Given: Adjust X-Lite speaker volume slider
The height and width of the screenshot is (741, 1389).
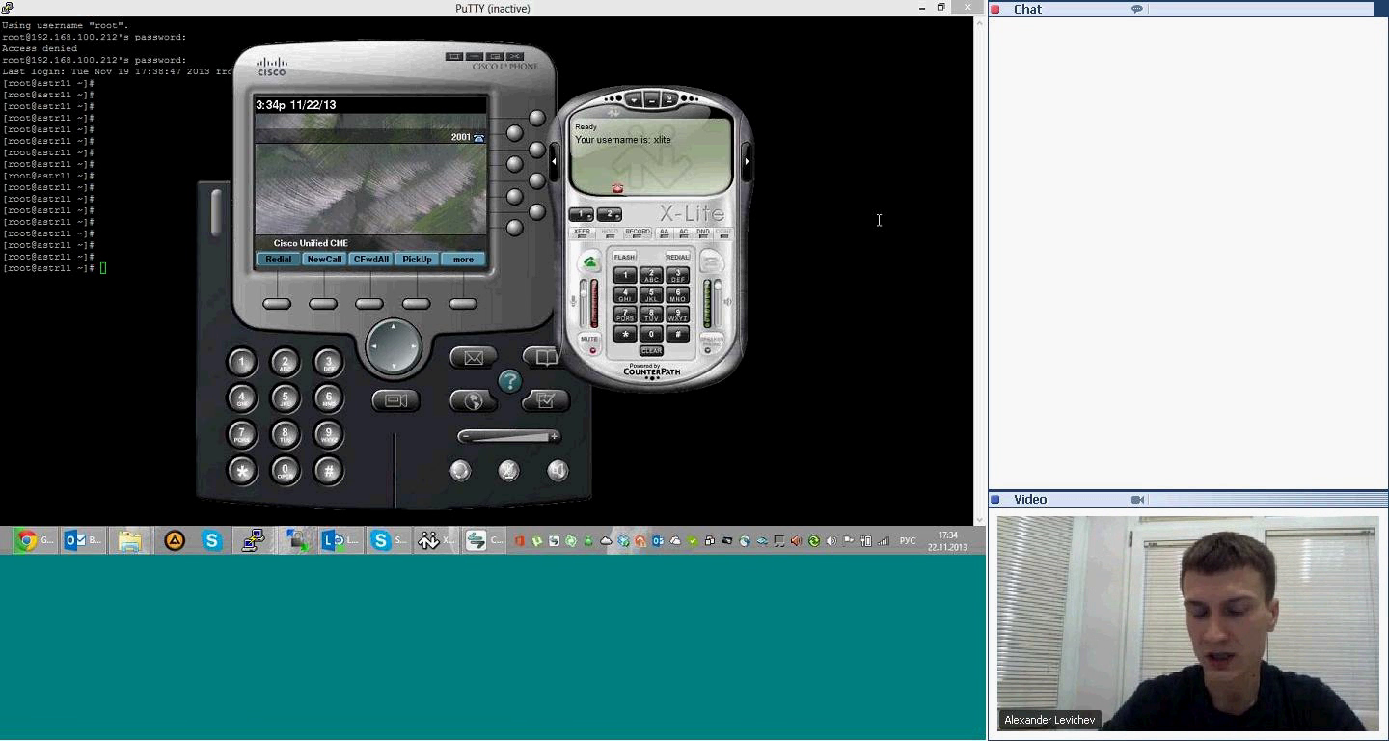Looking at the screenshot, I should pos(717,303).
